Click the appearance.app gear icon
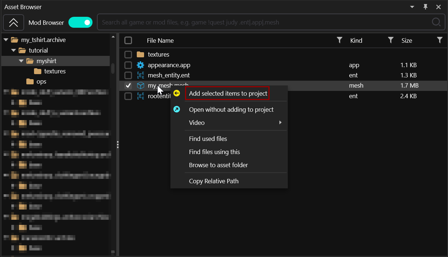Image resolution: width=448 pixels, height=257 pixels. click(140, 65)
